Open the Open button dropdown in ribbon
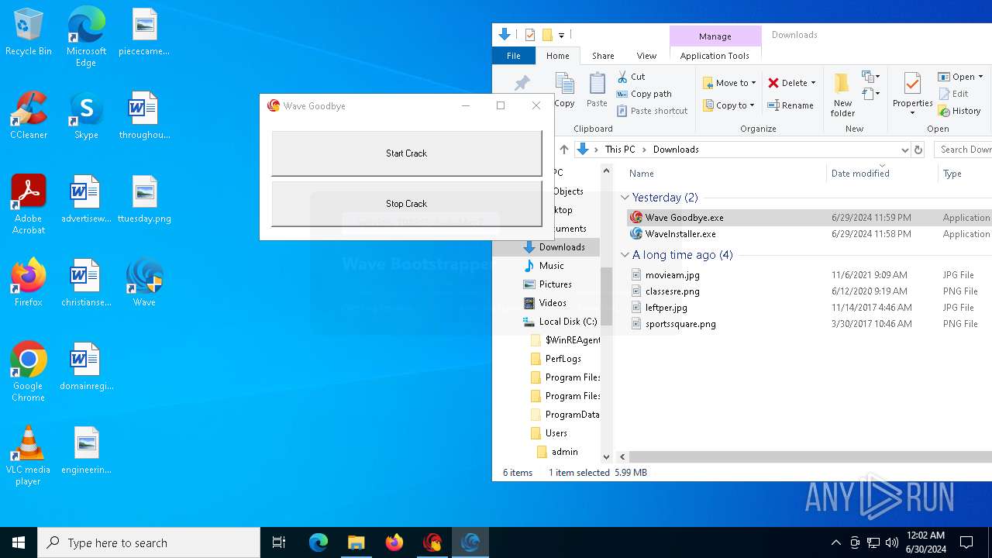 pyautogui.click(x=980, y=77)
